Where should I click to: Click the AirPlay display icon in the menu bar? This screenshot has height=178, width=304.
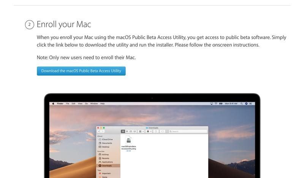pos(212,104)
